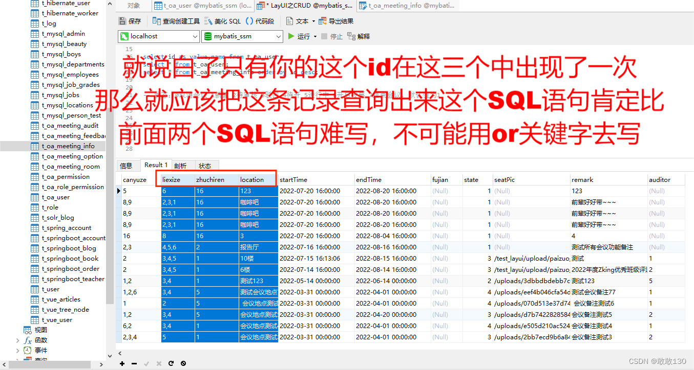Click the startTime column header
This screenshot has height=370, width=694.
(317, 179)
